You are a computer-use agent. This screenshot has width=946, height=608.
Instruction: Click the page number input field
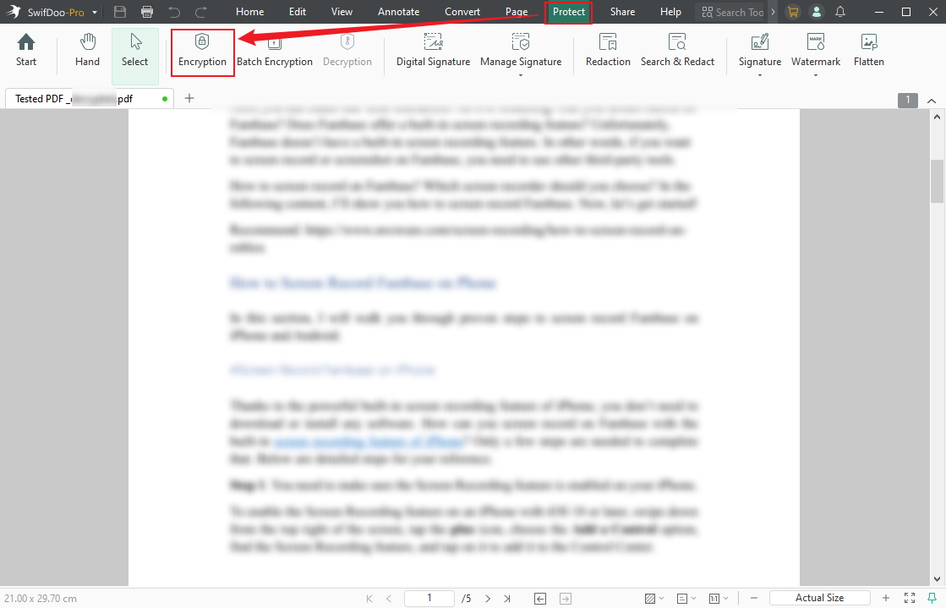click(429, 598)
